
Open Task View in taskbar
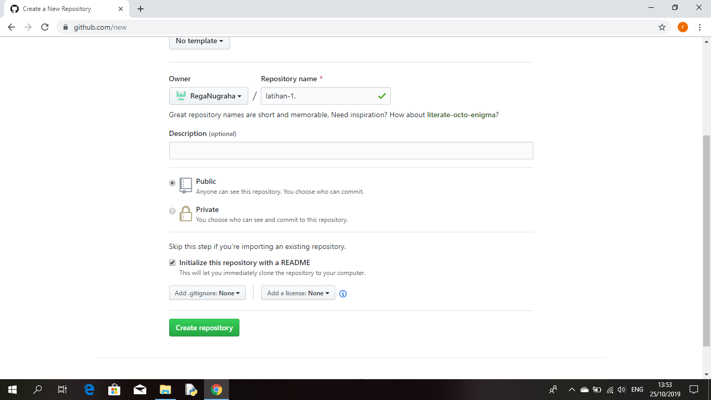pyautogui.click(x=62, y=390)
